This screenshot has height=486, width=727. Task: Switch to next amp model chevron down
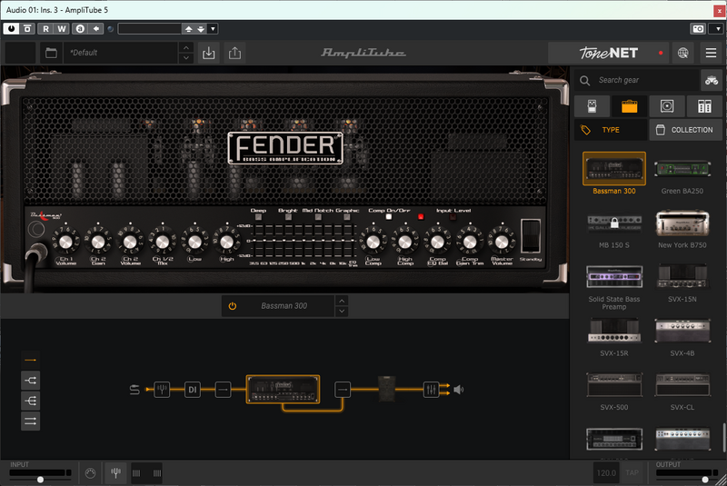tap(342, 311)
